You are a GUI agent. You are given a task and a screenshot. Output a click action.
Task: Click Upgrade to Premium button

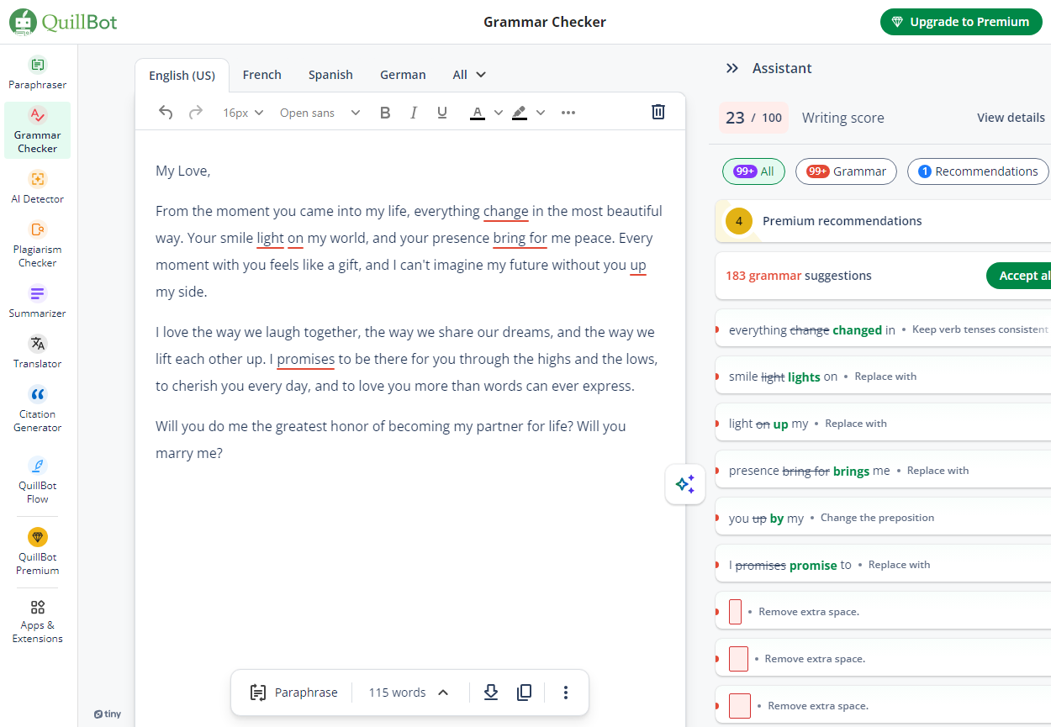pos(960,22)
